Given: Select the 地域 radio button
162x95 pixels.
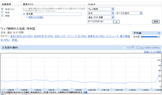Looking at the screenshot, I should (2, 12).
